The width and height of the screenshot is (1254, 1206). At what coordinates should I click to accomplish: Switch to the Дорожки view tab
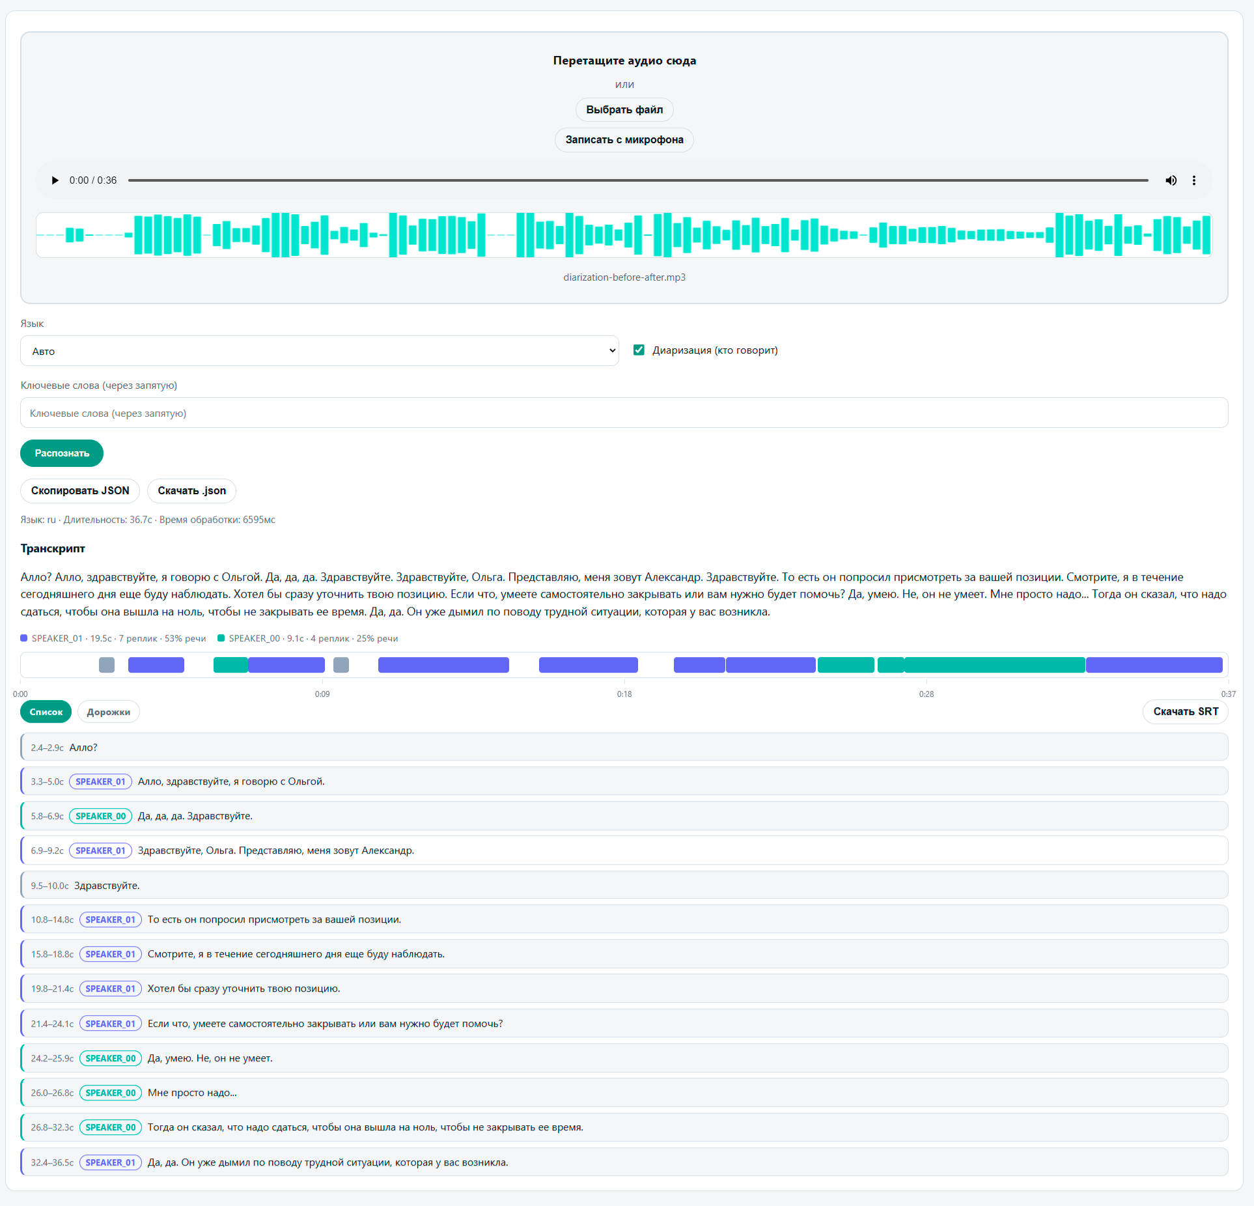click(x=109, y=712)
